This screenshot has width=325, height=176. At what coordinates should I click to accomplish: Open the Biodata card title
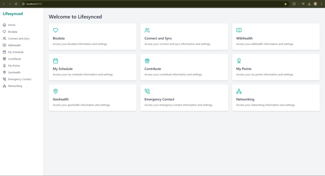pyautogui.click(x=58, y=38)
